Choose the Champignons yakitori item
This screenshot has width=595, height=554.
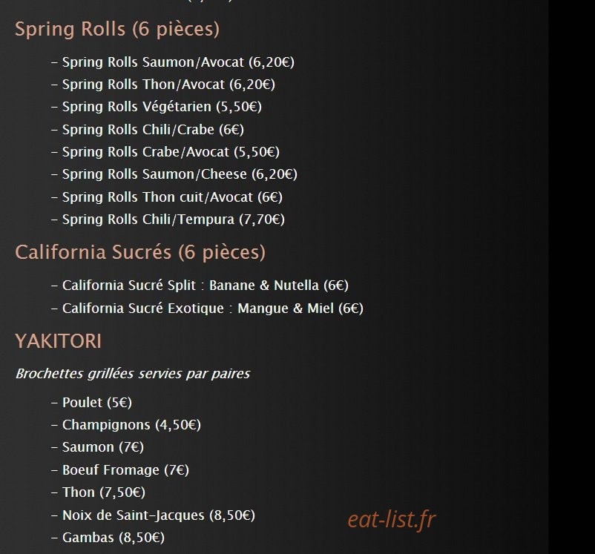126,425
